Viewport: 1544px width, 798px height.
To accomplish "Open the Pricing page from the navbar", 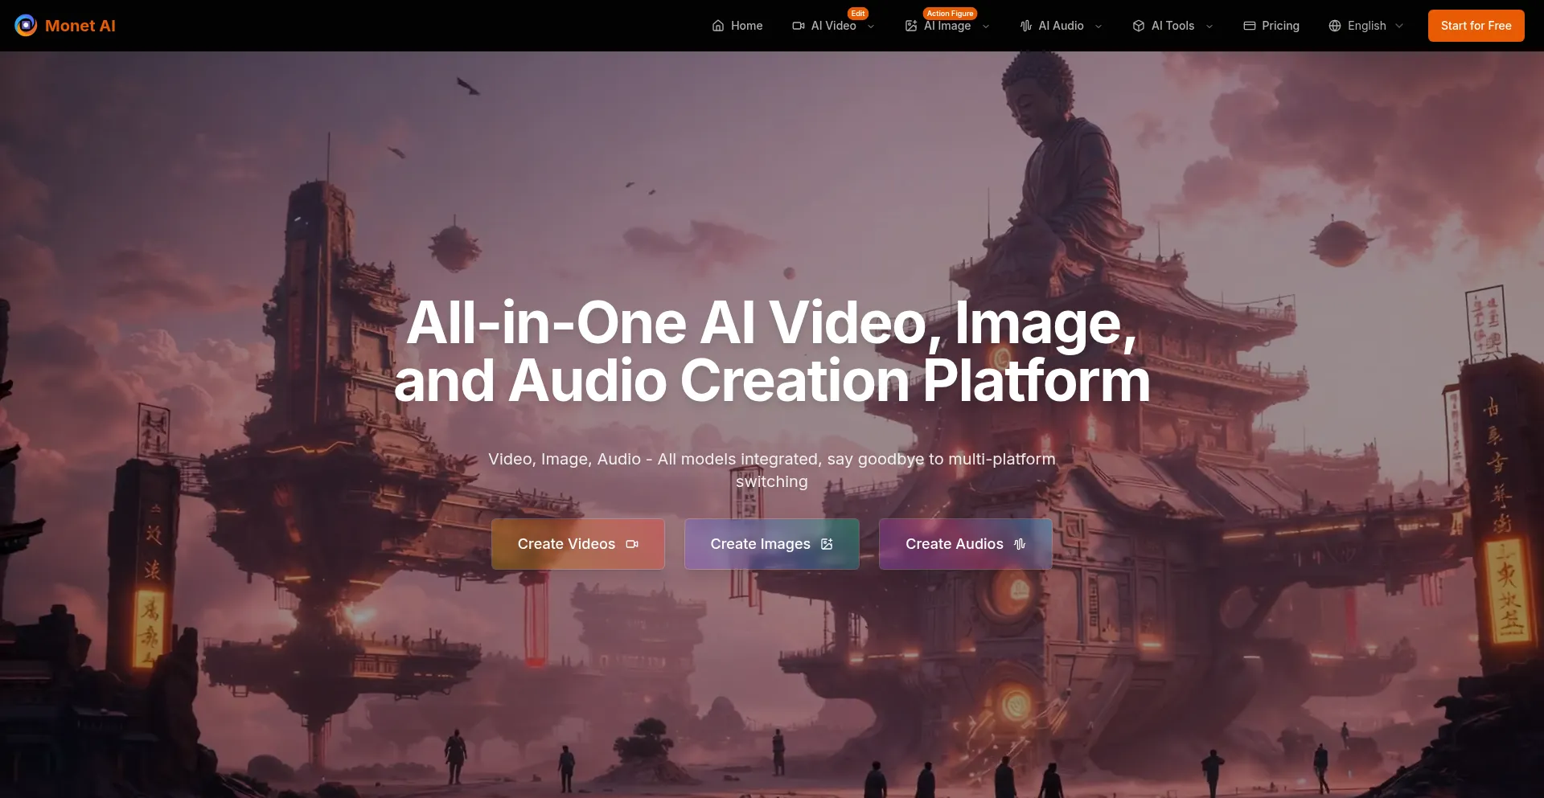I will pos(1280,26).
